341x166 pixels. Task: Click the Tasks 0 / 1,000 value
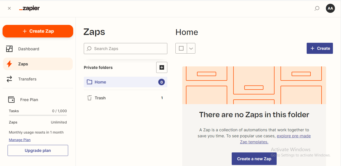(x=60, y=111)
